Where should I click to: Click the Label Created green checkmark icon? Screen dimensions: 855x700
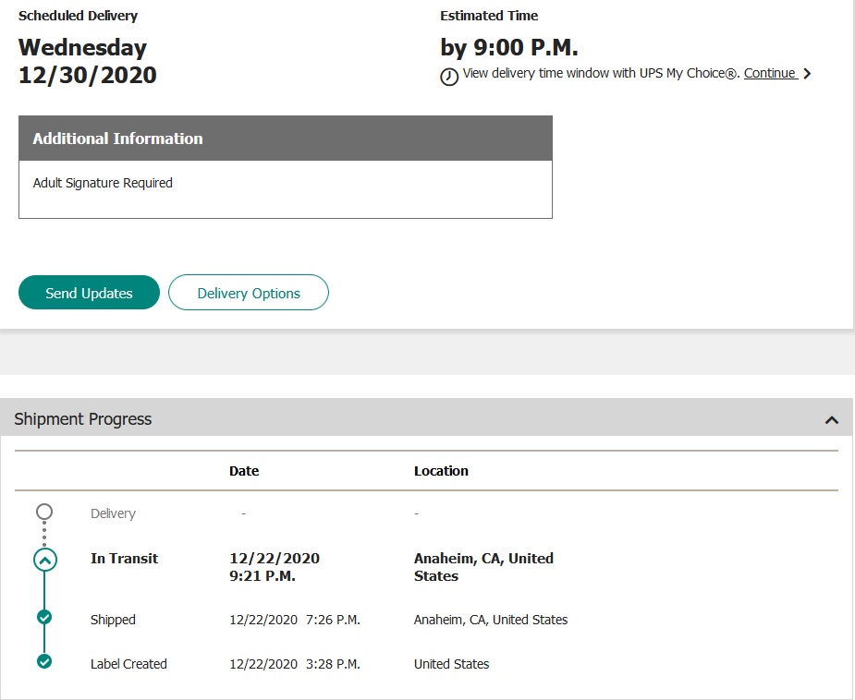[x=44, y=661]
